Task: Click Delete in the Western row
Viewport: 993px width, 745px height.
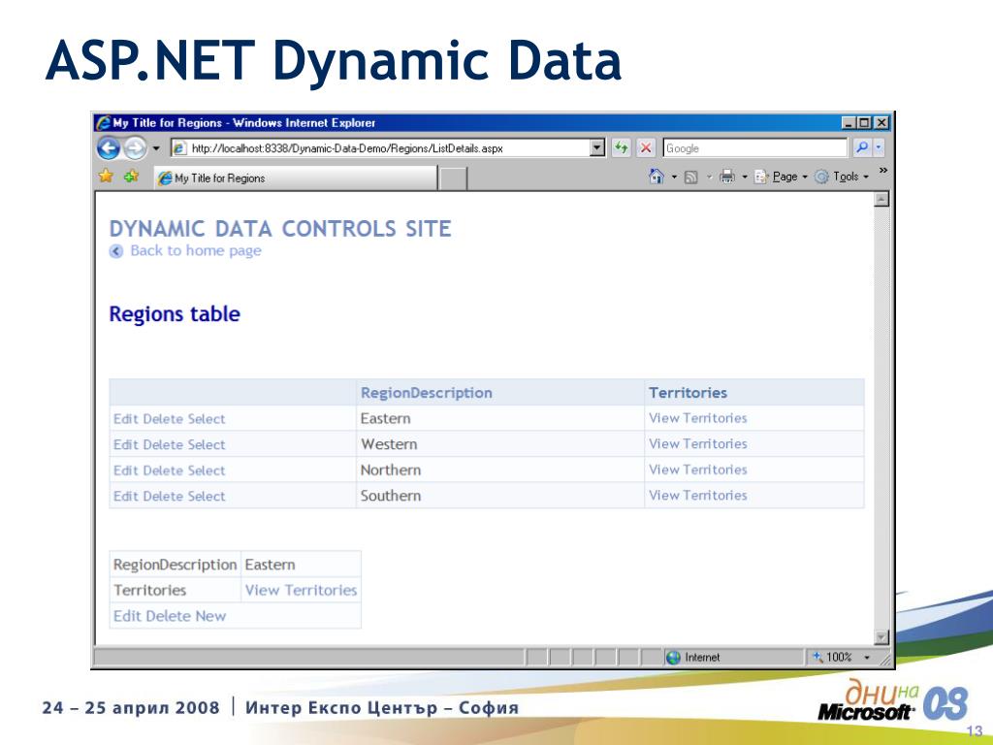Action: click(x=163, y=444)
